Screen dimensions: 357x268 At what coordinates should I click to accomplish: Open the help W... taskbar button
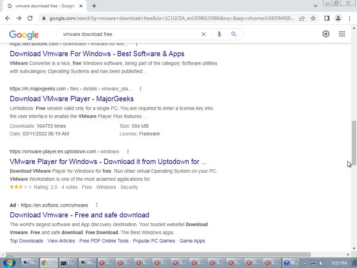(x=291, y=263)
